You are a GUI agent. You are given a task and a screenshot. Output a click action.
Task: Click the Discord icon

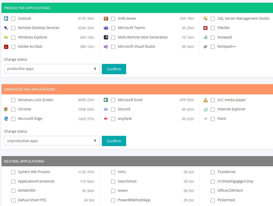(106, 109)
